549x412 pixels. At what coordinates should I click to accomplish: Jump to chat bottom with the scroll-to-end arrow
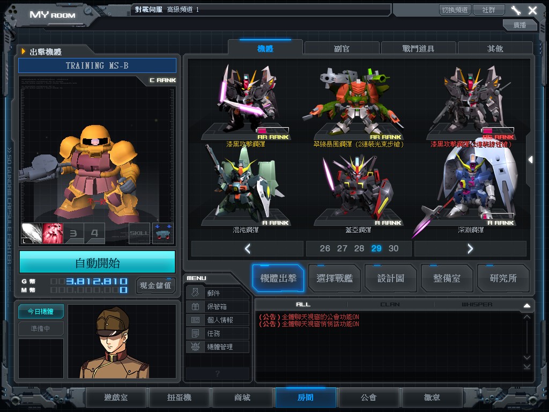pyautogui.click(x=527, y=366)
